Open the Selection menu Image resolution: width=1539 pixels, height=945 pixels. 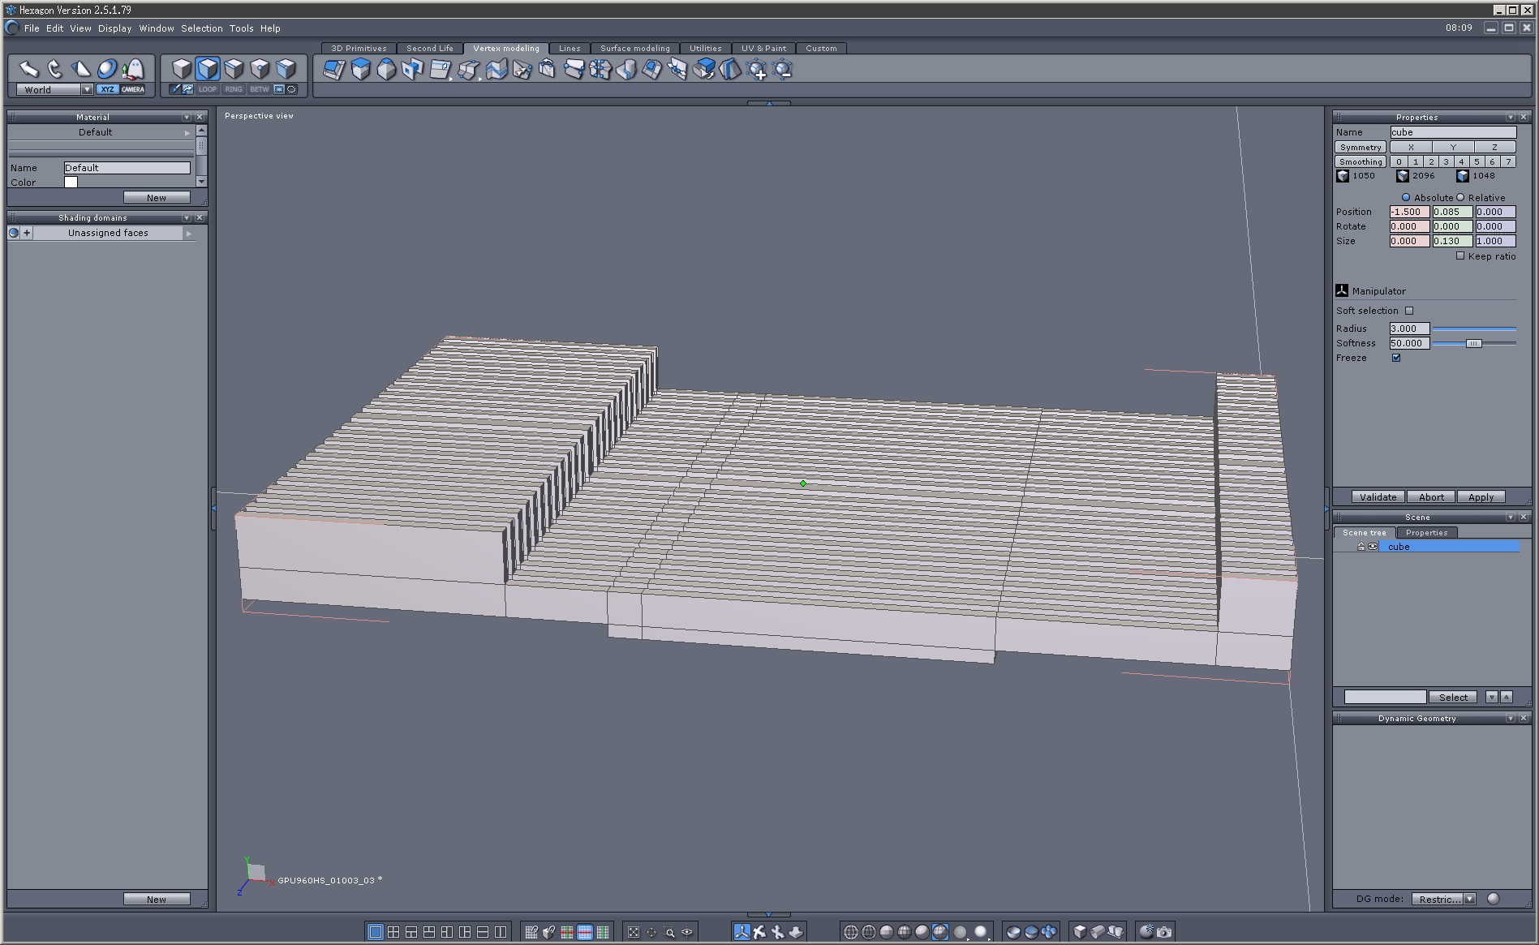201,28
